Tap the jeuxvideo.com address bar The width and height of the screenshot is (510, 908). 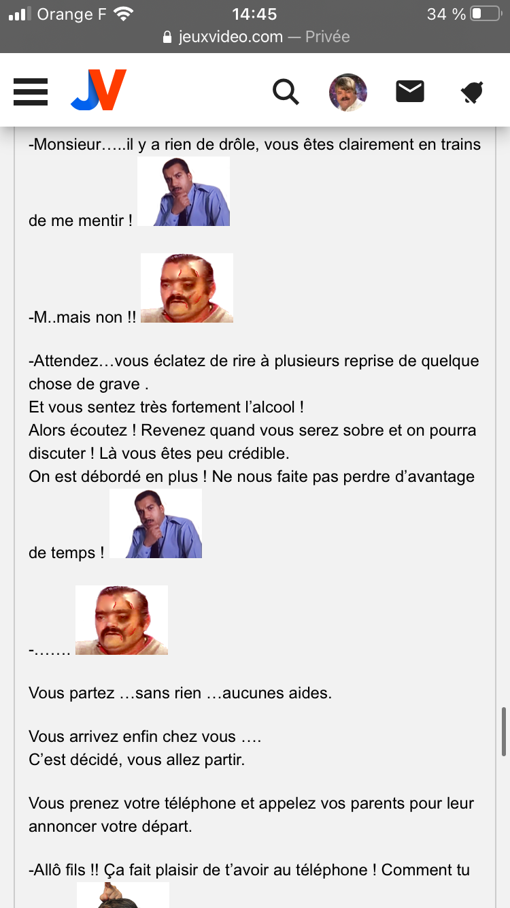[x=256, y=37]
